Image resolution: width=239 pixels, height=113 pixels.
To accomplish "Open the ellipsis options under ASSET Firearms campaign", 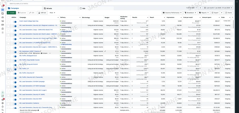I will [50, 53].
